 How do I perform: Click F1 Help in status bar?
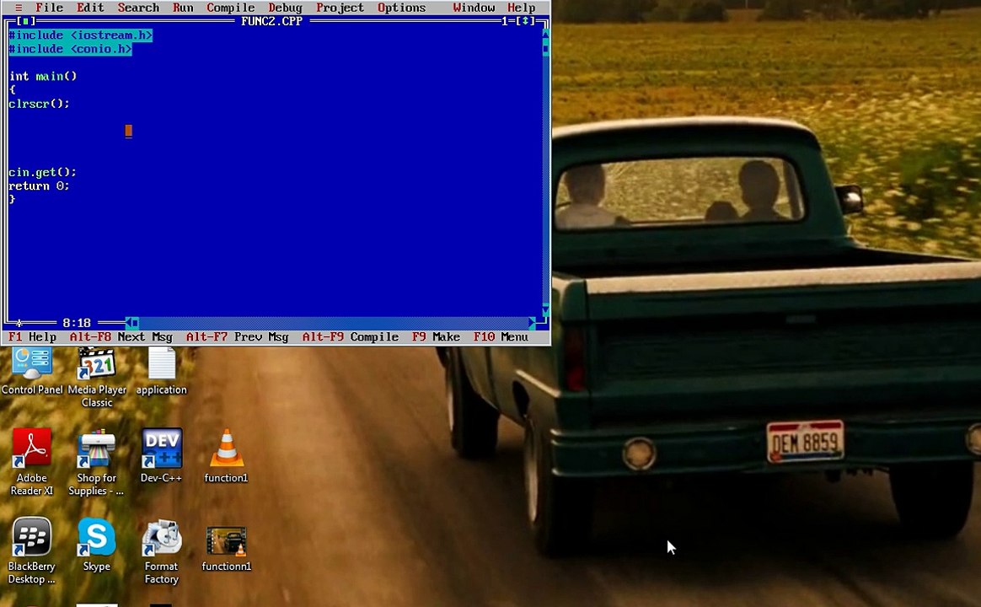pyautogui.click(x=33, y=336)
